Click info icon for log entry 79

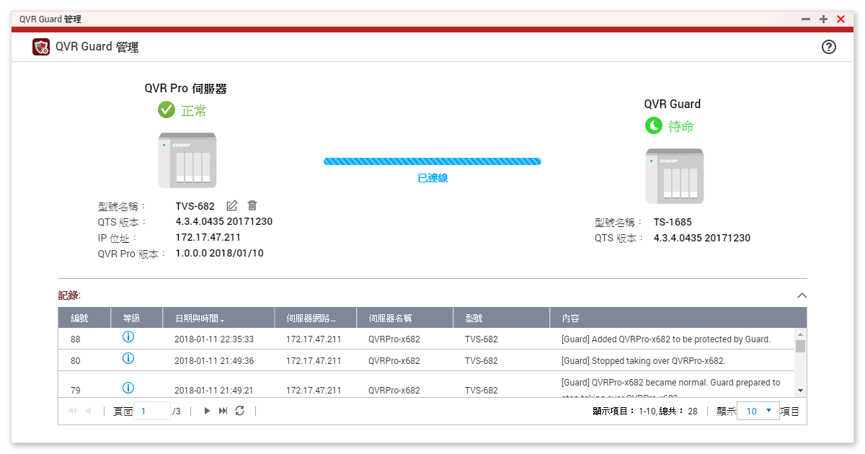tap(128, 388)
